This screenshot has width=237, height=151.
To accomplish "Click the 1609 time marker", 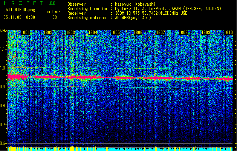I will tap(206, 32).
